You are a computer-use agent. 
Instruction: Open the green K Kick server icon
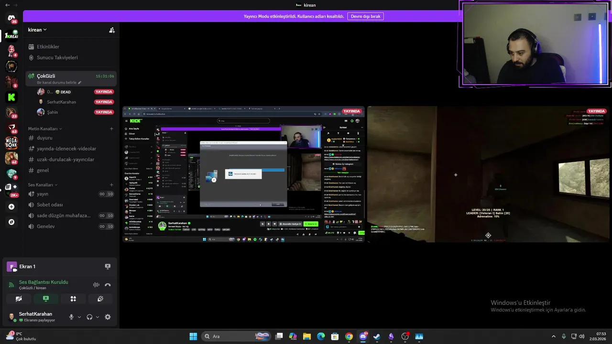click(11, 97)
